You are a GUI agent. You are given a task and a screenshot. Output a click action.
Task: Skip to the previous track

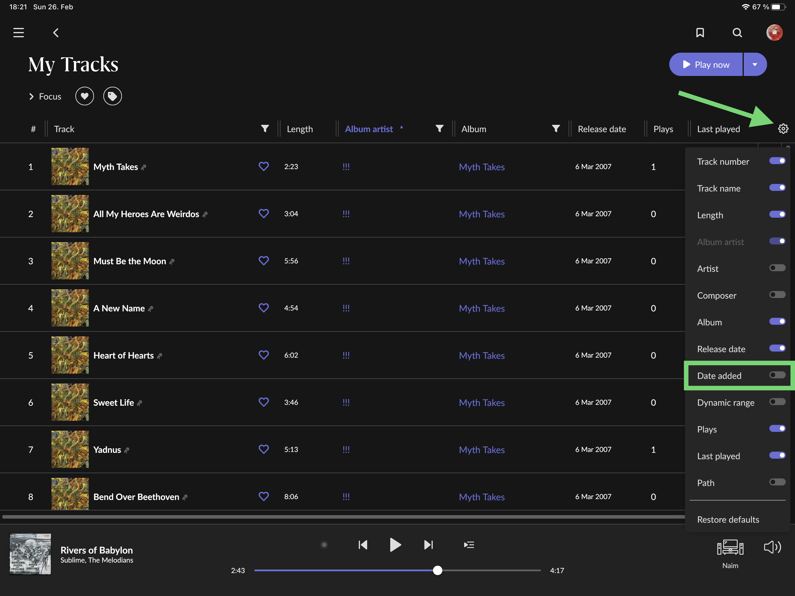tap(363, 545)
